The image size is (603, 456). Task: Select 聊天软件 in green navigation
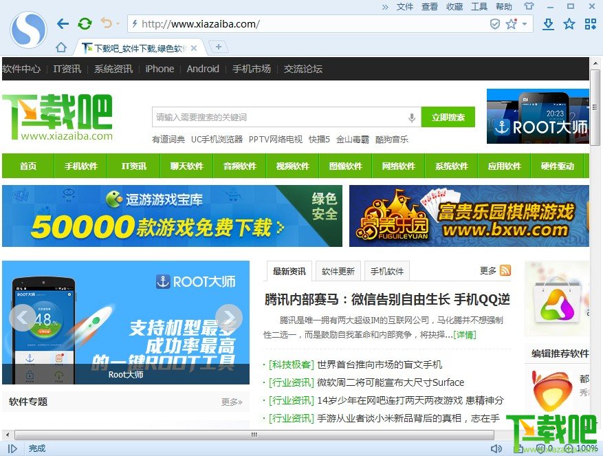187,166
